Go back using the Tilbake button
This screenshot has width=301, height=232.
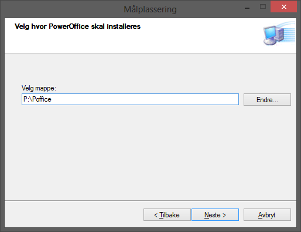pyautogui.click(x=167, y=215)
